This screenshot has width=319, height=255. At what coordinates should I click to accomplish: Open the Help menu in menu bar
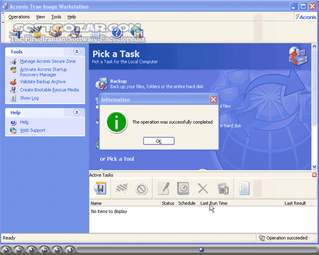tap(71, 17)
